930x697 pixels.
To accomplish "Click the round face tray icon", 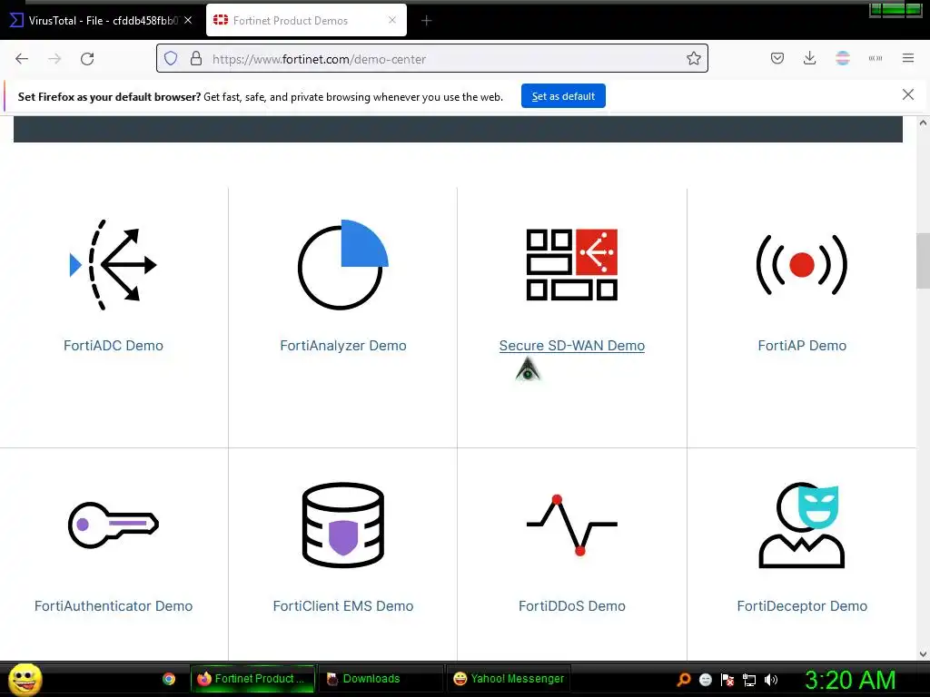I will point(706,679).
